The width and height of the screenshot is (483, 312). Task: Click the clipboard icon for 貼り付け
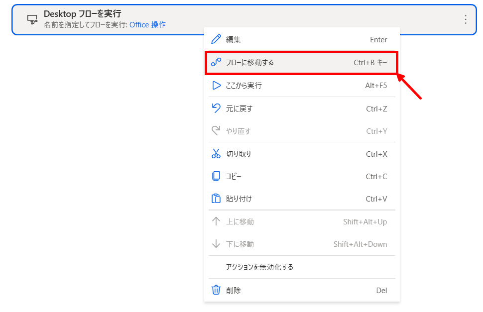pos(216,199)
